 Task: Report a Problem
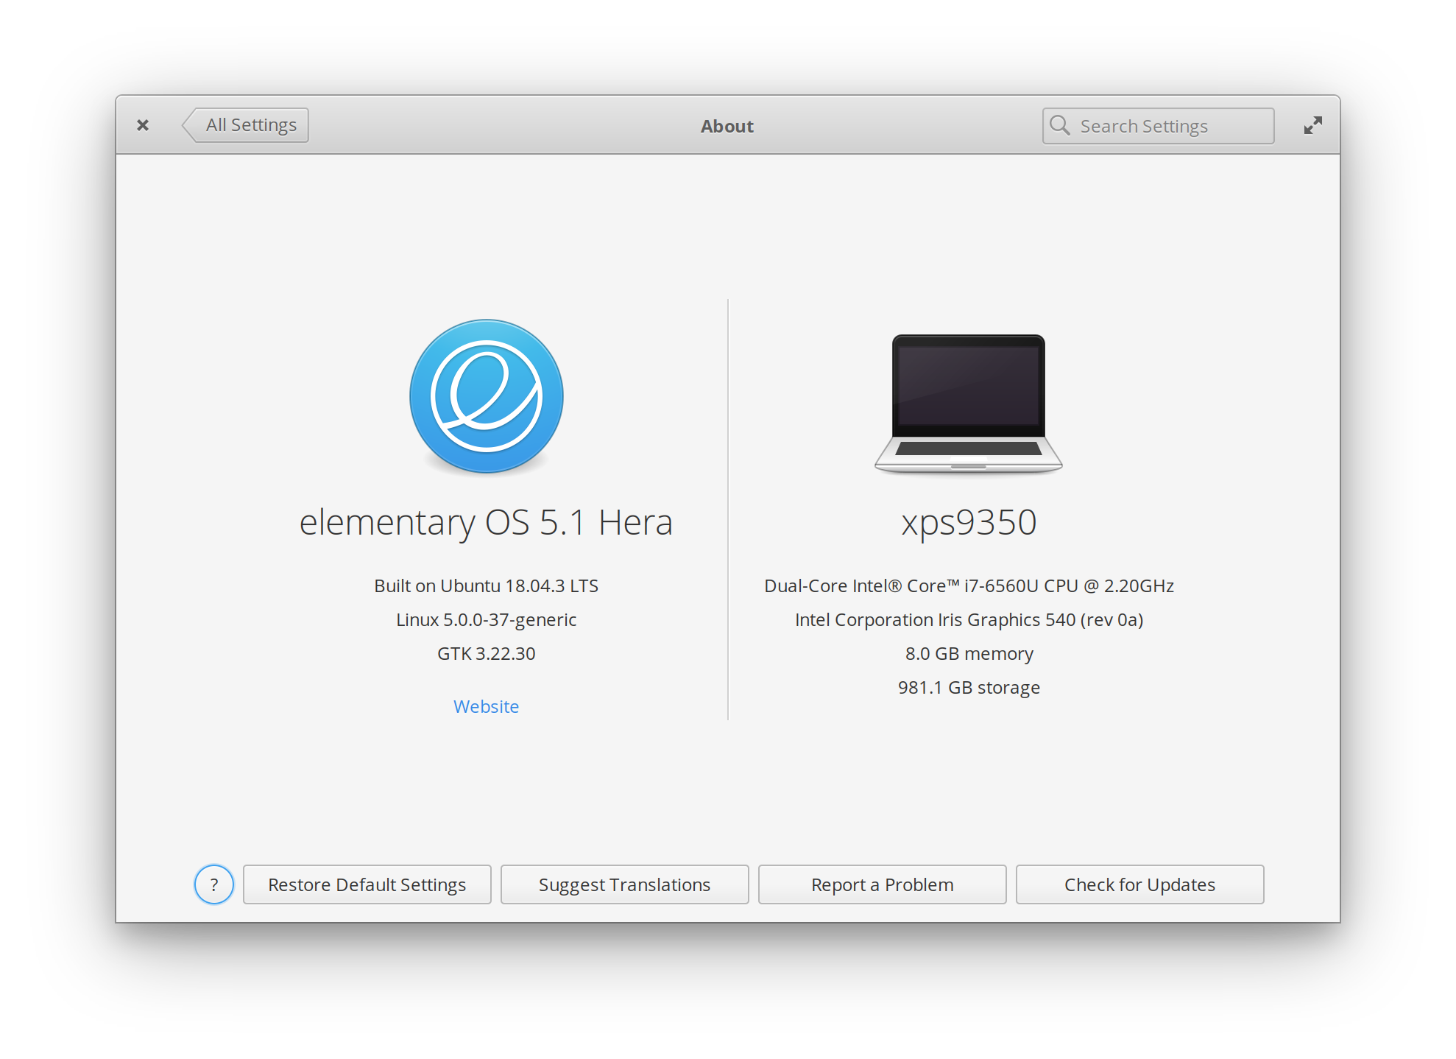(x=881, y=884)
